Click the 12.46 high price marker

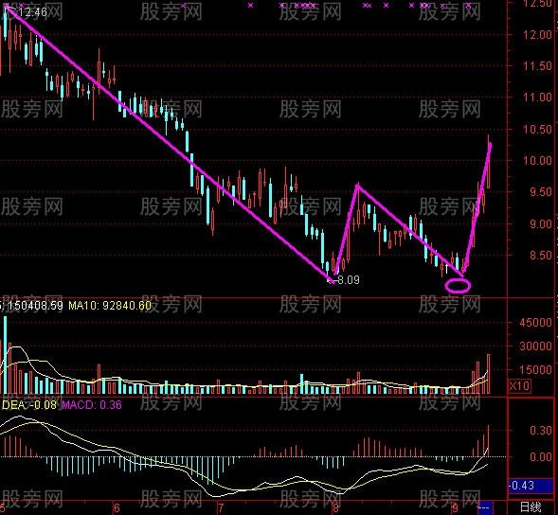coord(32,12)
